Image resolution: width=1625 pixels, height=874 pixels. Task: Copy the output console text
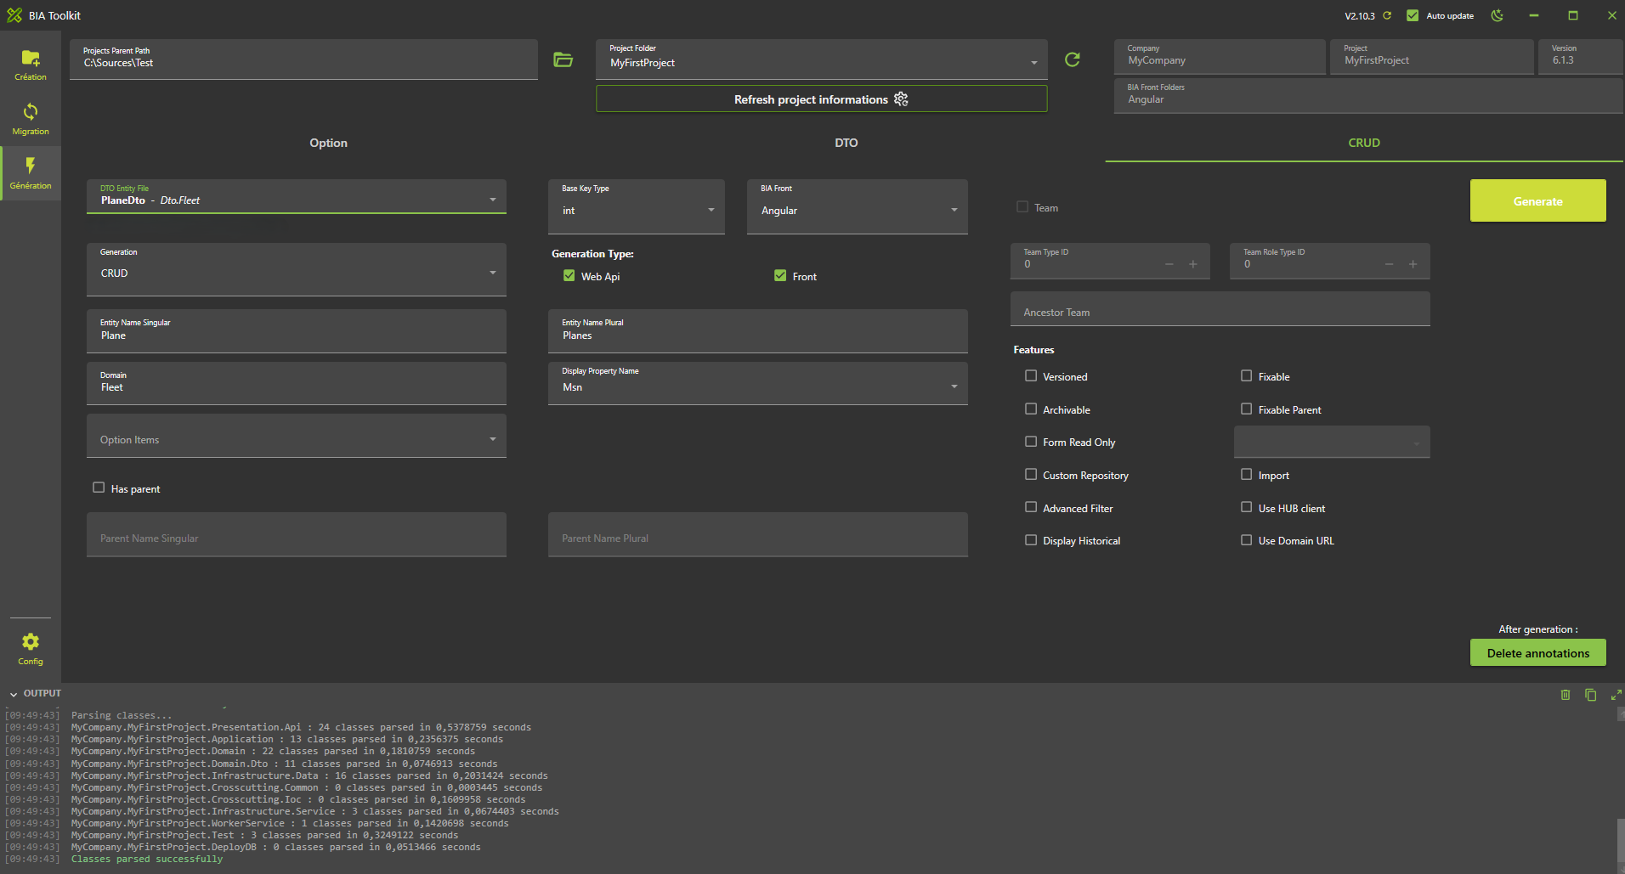[x=1591, y=695]
